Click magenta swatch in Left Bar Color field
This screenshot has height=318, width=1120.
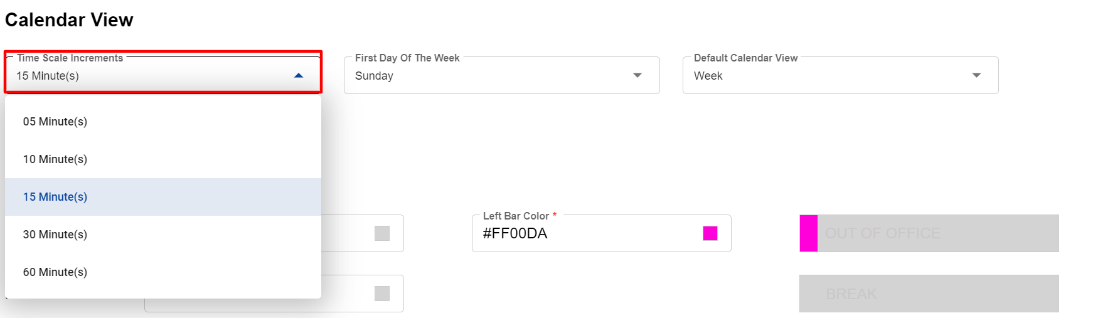pos(710,233)
